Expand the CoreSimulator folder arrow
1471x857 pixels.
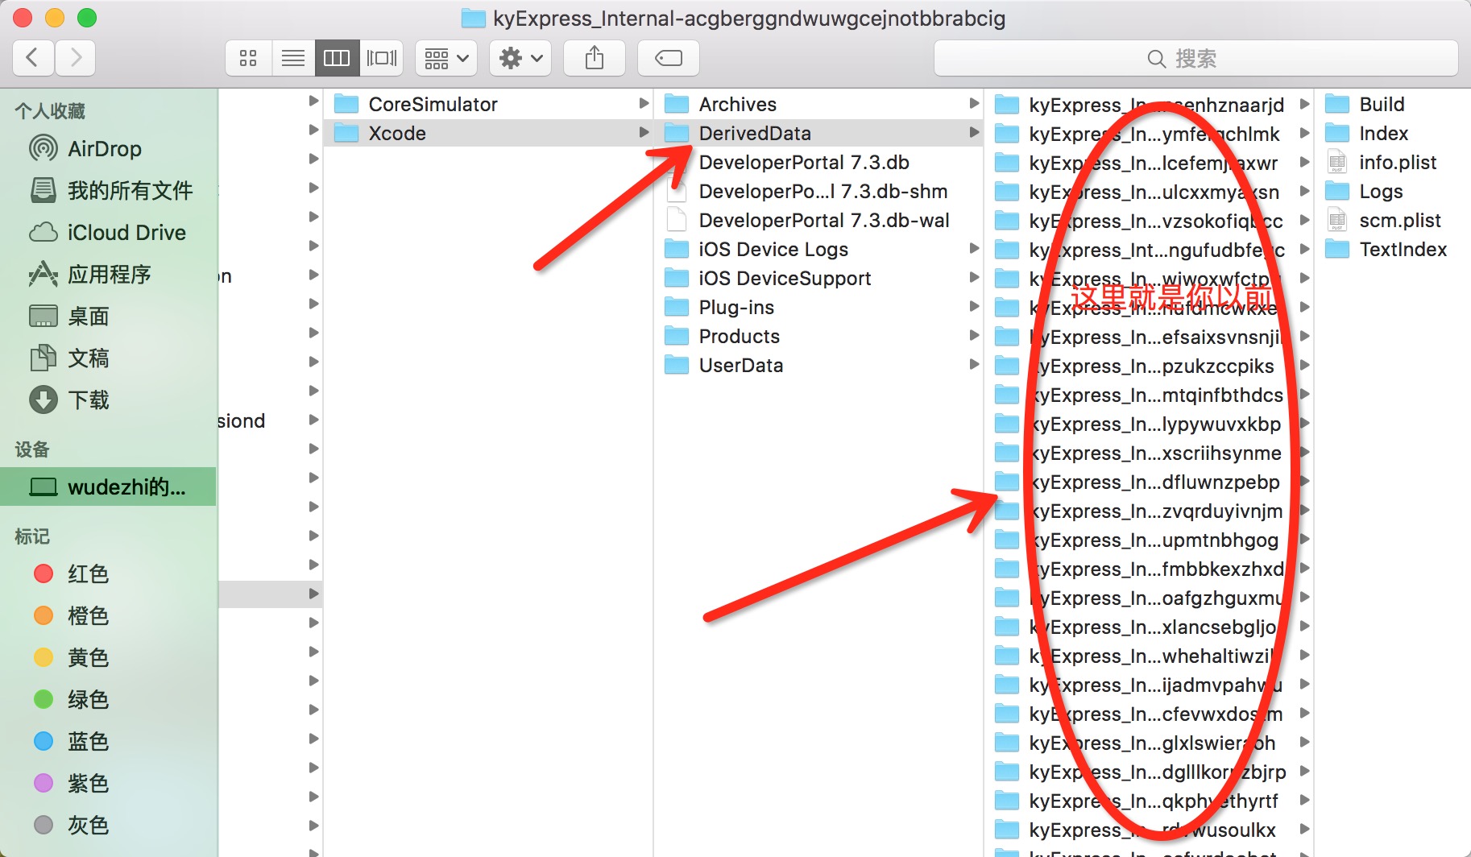click(x=644, y=104)
